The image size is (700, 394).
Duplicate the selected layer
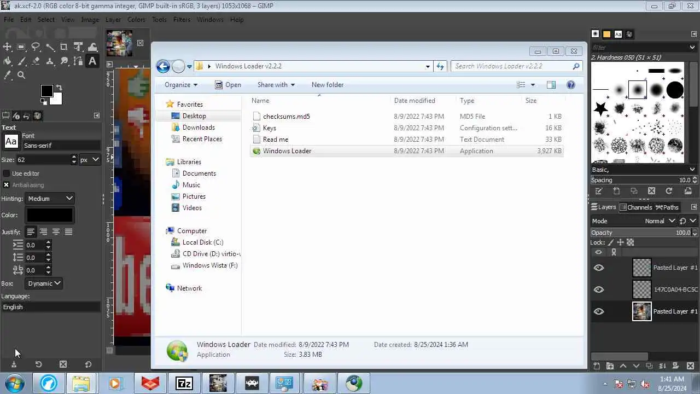[x=649, y=366]
